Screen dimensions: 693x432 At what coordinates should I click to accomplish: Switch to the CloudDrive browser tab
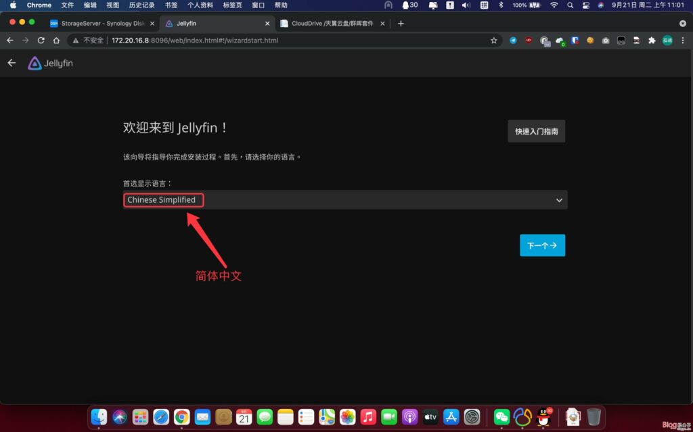coord(332,24)
